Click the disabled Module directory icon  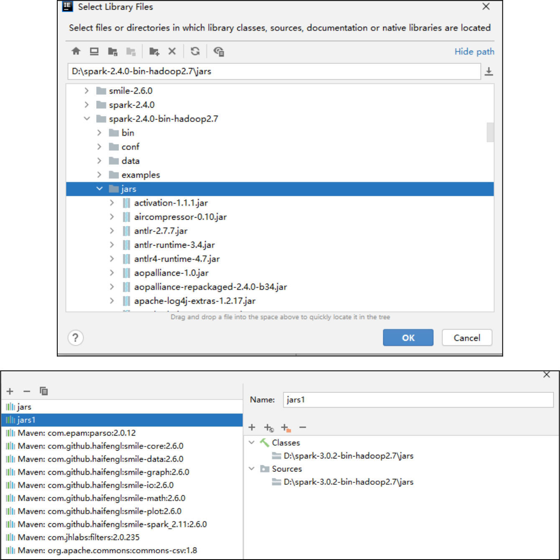click(x=131, y=51)
